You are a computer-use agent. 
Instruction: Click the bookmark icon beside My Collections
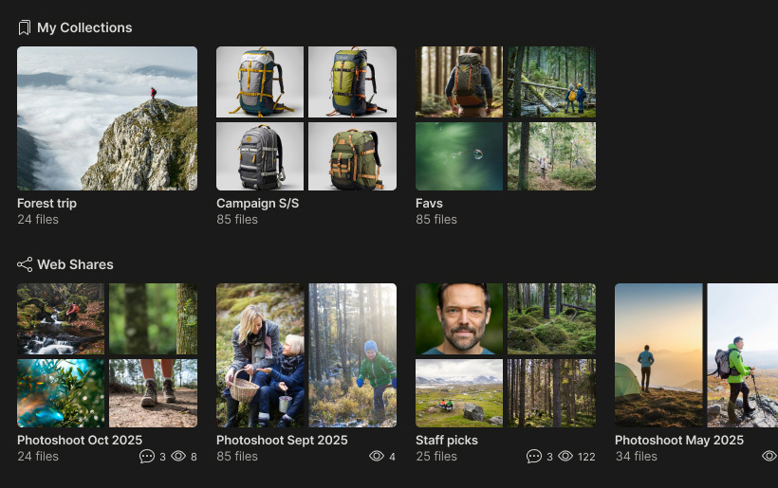click(25, 28)
